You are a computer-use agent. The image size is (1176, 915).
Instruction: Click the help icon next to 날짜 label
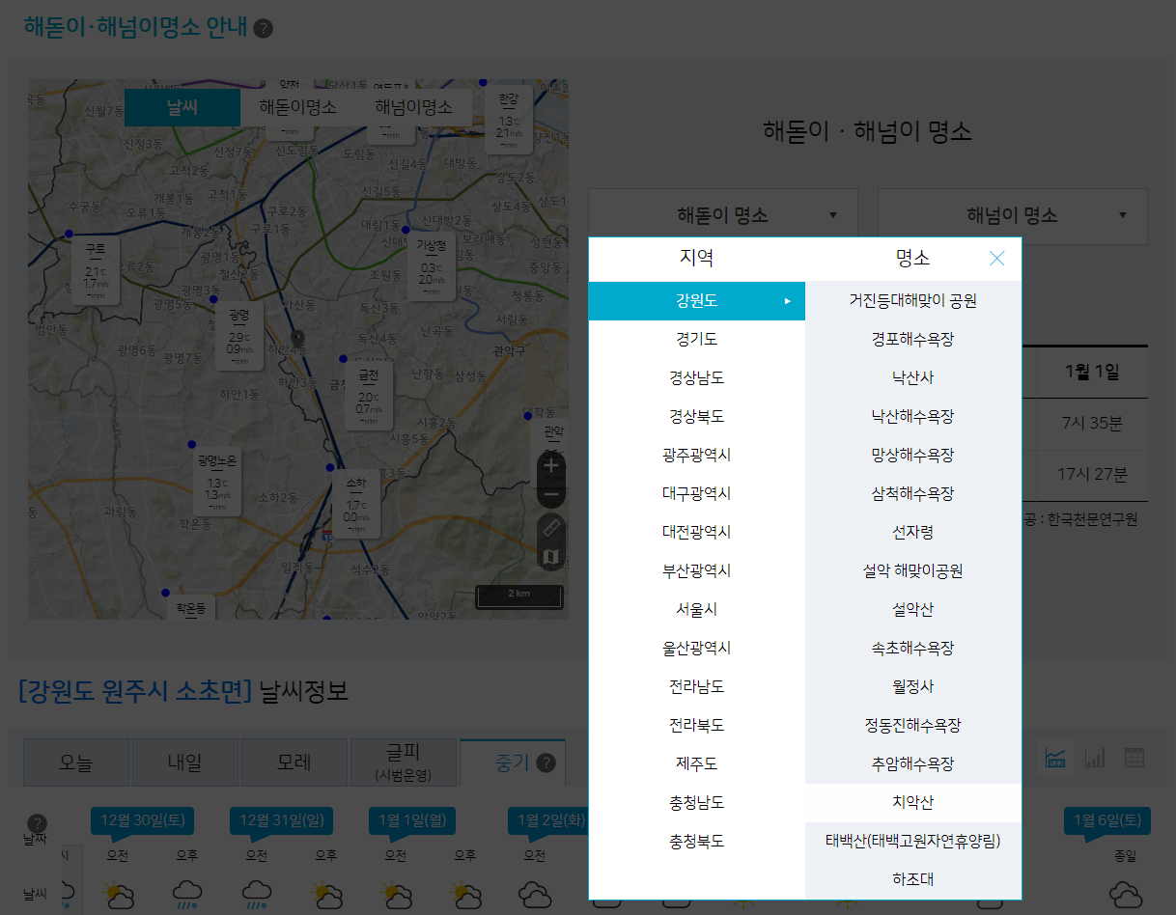coord(36,822)
